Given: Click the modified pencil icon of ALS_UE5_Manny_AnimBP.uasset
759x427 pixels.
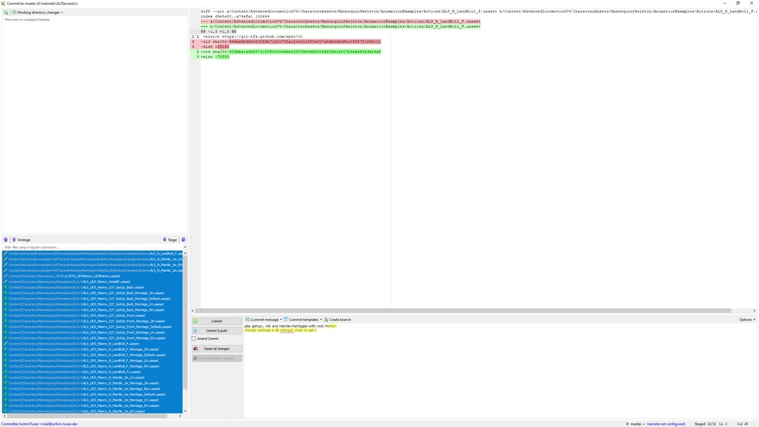Looking at the screenshot, I should 5,282.
